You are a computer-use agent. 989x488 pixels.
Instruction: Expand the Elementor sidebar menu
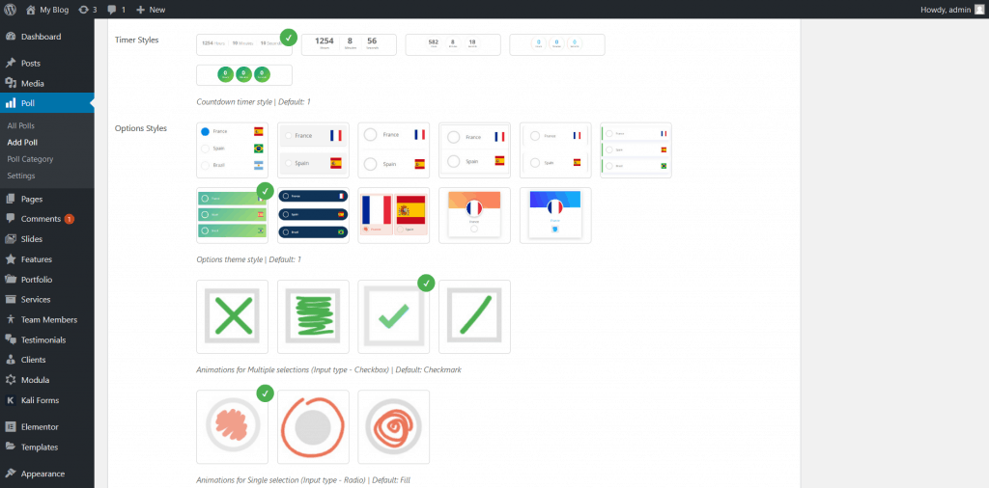point(40,426)
